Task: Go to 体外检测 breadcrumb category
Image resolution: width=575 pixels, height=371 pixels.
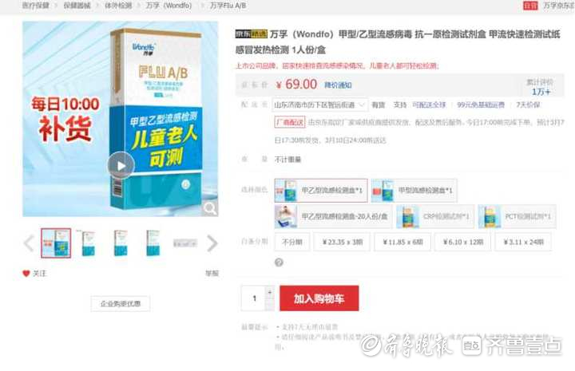Action: click(x=118, y=6)
